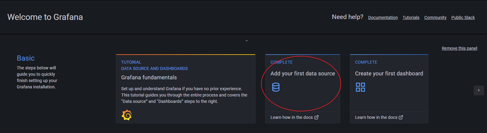This screenshot has height=133, width=487.
Task: Click external link icon in dashboard card
Action: pyautogui.click(x=401, y=117)
